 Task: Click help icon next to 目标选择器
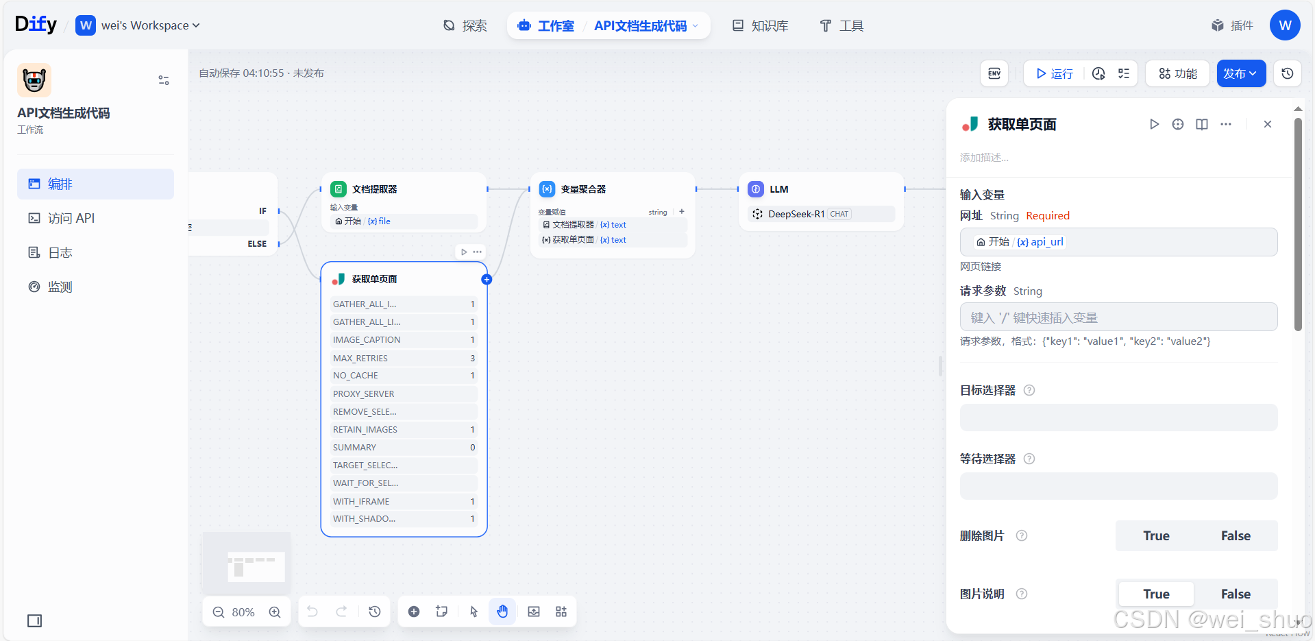pyautogui.click(x=1029, y=390)
